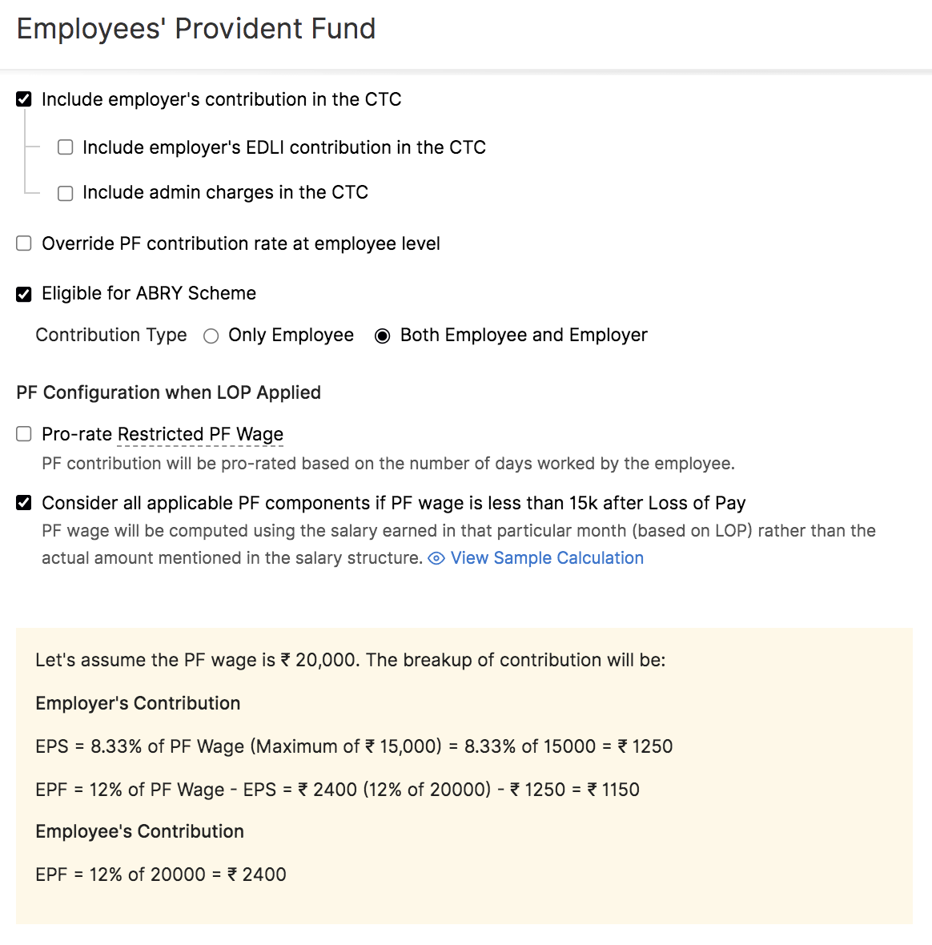Click the Employee's Contribution heading in sample box

click(x=139, y=831)
